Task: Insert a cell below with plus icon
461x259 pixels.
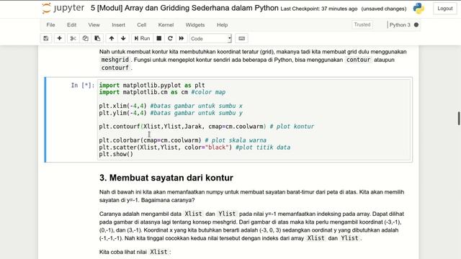Action: [x=59, y=38]
